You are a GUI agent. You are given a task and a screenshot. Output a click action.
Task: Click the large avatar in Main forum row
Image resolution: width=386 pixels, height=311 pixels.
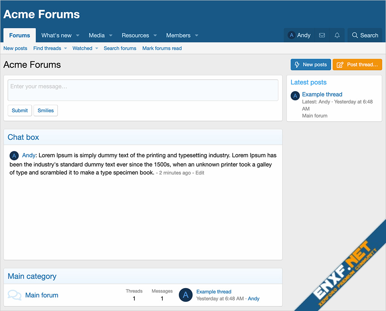(x=186, y=295)
